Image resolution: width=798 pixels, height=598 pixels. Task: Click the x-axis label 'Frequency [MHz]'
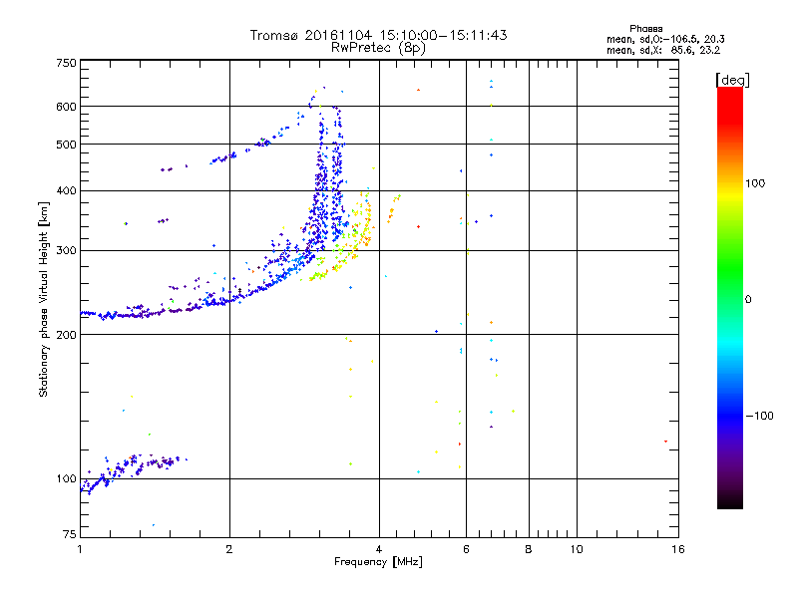(x=378, y=562)
